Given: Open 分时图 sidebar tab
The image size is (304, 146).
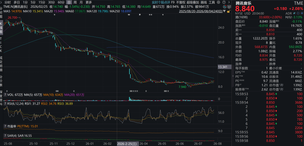Looking at the screenshot, I should tap(1, 13).
